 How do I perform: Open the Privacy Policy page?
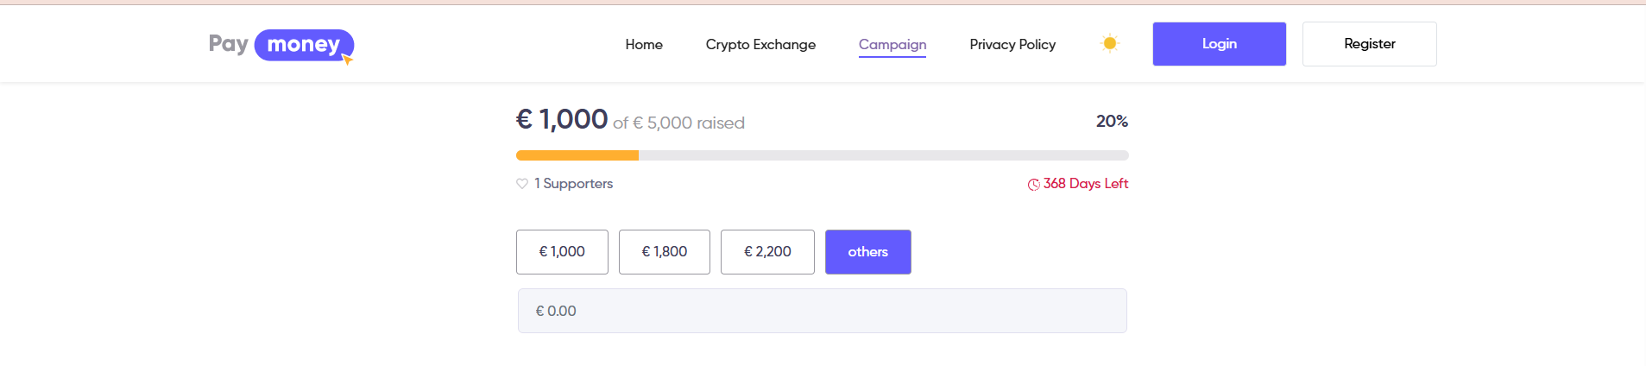1012,44
